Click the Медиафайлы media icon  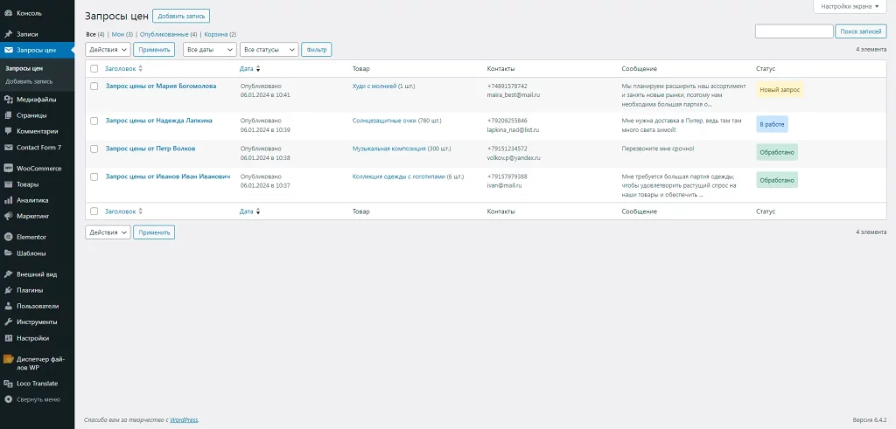(x=9, y=100)
